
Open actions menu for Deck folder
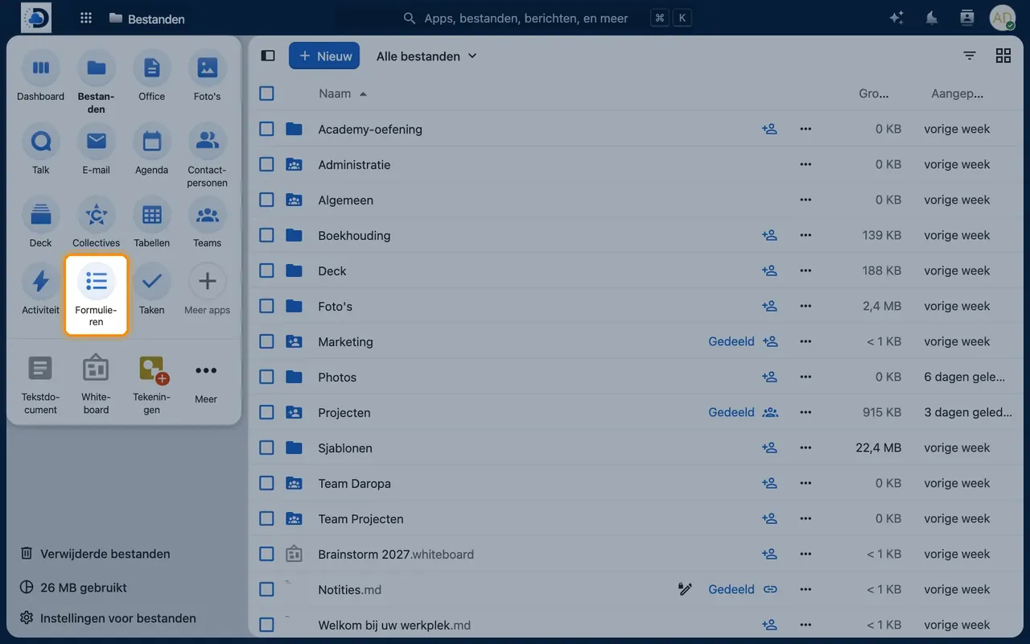pyautogui.click(x=805, y=270)
